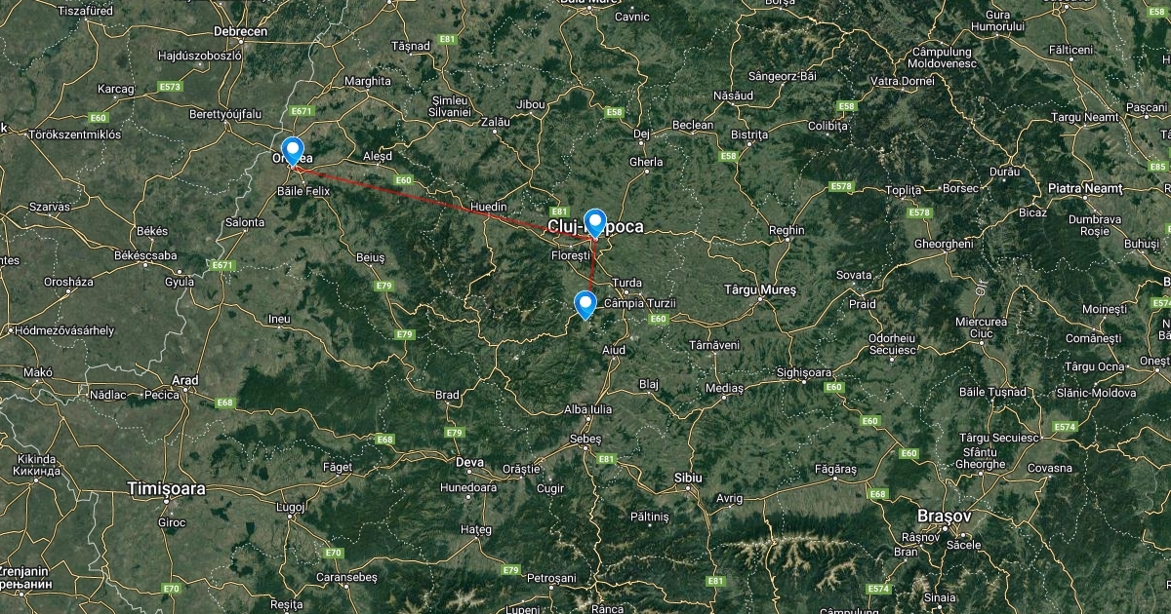Screen dimensions: 1171x614
Task: Select the Deva town label
Action: (470, 462)
